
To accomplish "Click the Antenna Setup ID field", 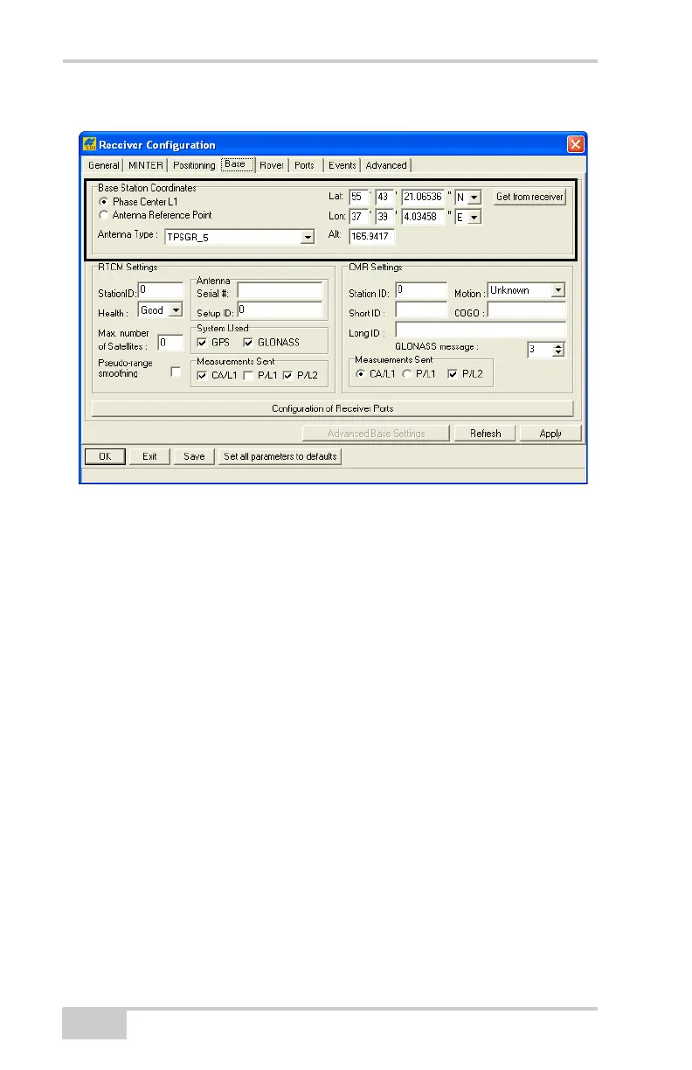I will tap(280, 309).
